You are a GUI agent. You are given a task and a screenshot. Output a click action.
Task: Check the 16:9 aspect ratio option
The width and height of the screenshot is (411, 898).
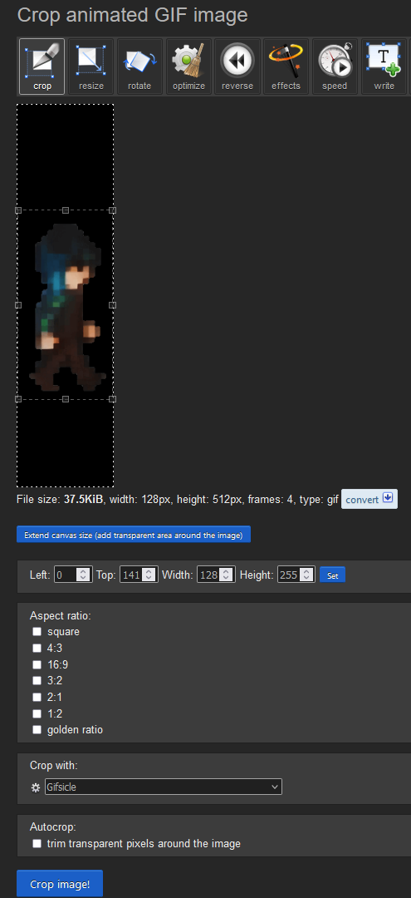point(37,664)
